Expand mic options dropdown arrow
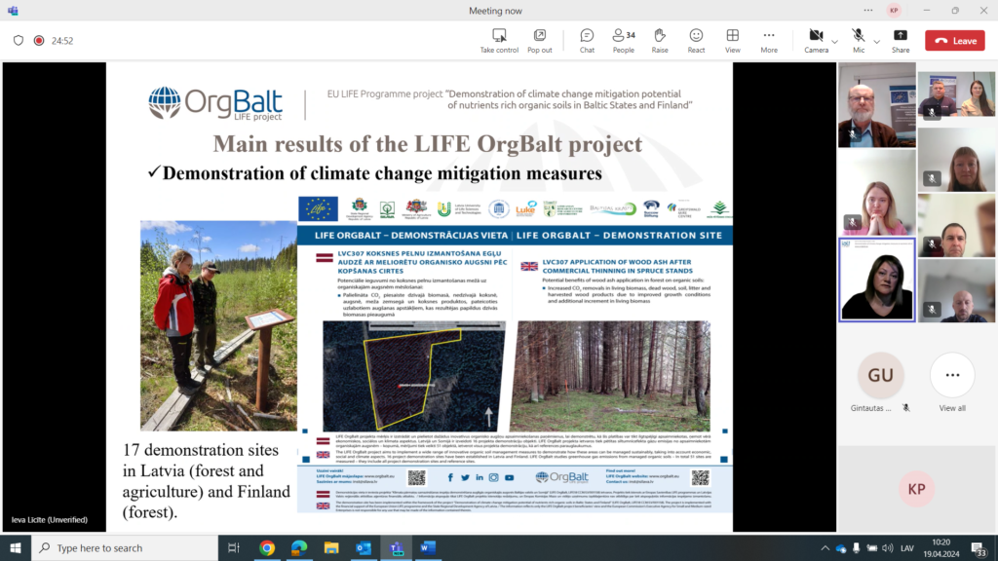The width and height of the screenshot is (998, 561). click(876, 42)
